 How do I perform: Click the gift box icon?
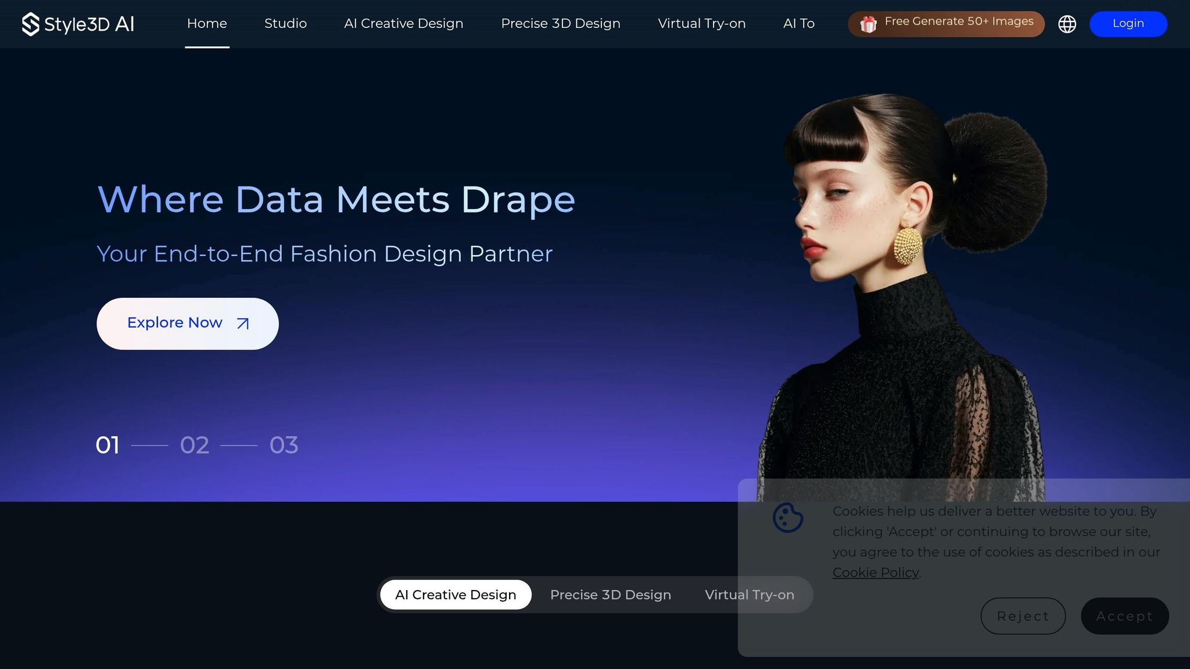868,24
